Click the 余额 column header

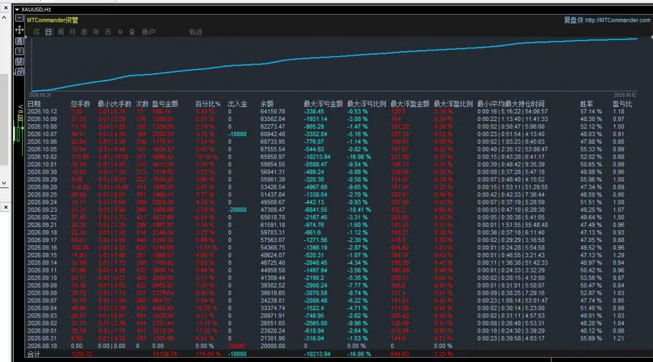[x=267, y=104]
